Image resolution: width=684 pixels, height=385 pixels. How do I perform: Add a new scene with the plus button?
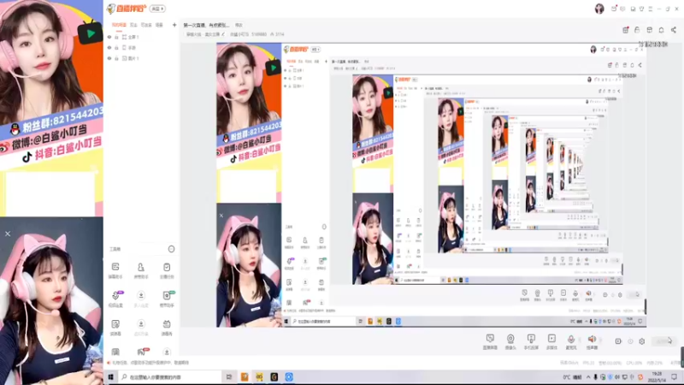tap(174, 25)
